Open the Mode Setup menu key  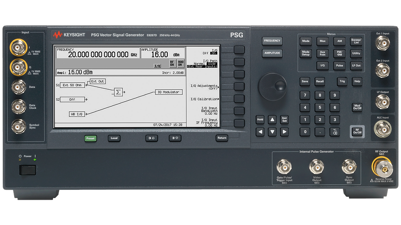(x=306, y=53)
